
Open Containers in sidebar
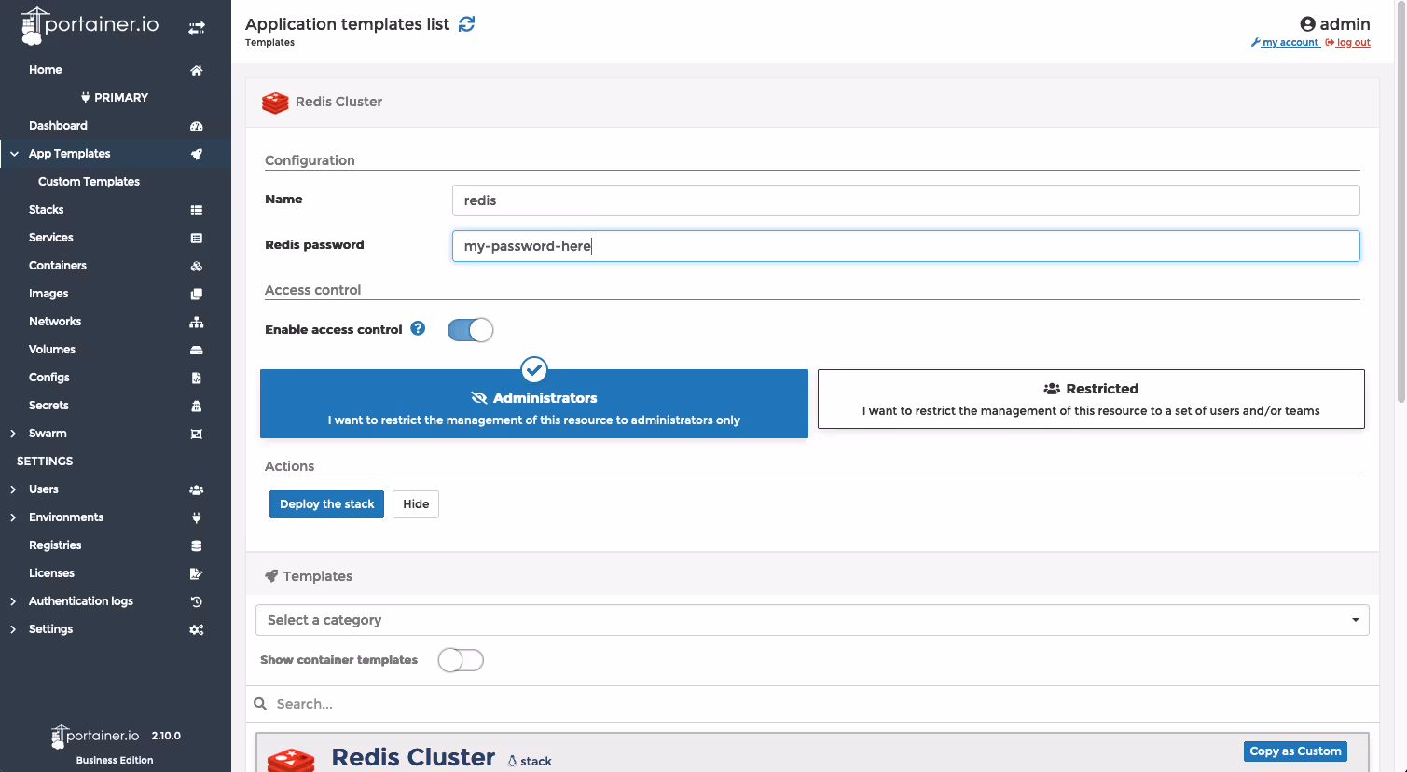[x=58, y=266]
